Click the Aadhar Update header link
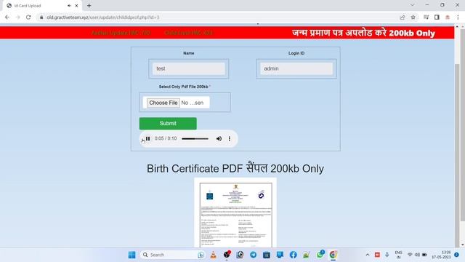Viewport: 465px width, 262px height. [121, 33]
